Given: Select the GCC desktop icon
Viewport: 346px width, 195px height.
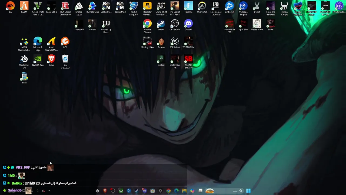Looking at the screenshot, I should coord(65,43).
